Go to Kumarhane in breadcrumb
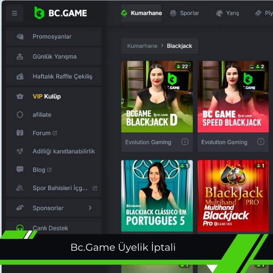 pyautogui.click(x=142, y=46)
